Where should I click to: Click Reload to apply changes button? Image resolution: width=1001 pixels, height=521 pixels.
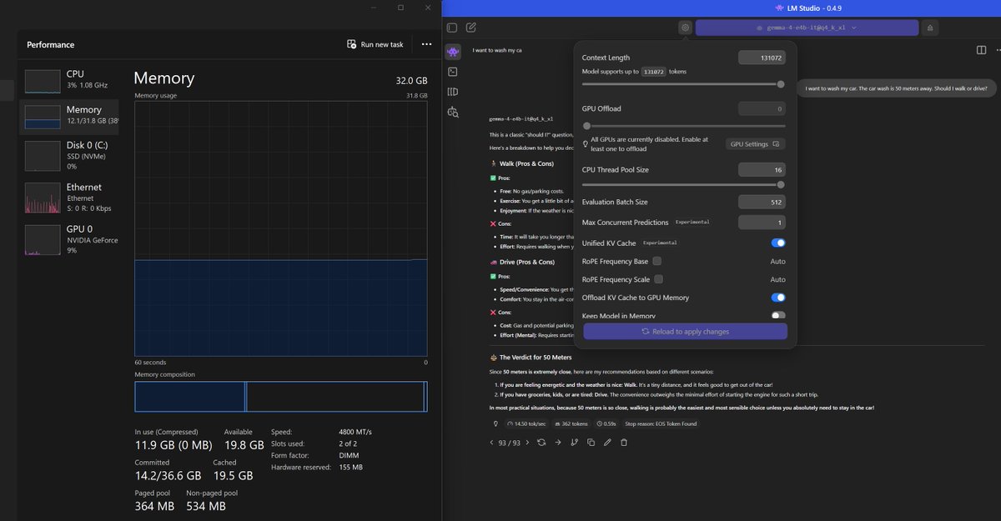tap(685, 332)
